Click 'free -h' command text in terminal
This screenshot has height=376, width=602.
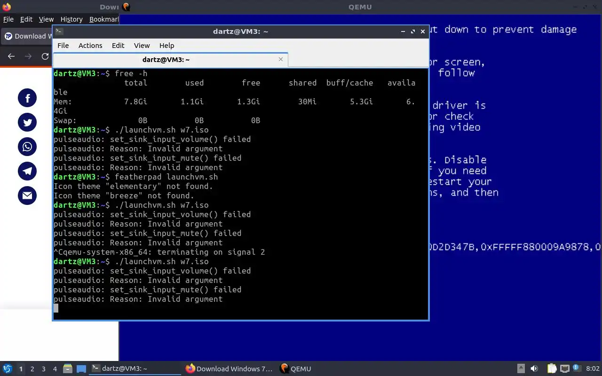131,73
